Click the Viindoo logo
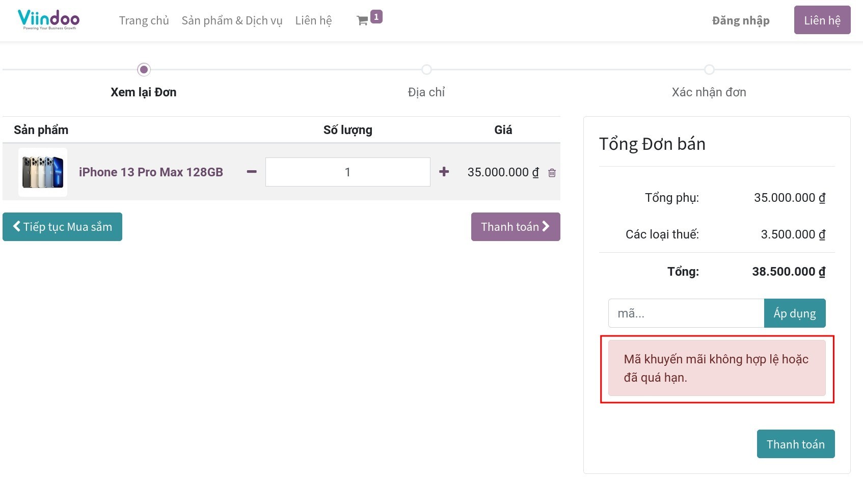This screenshot has width=863, height=477. (48, 19)
